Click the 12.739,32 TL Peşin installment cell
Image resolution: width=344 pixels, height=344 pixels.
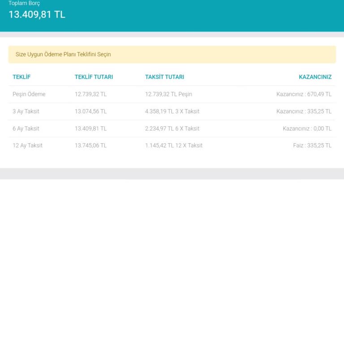168,95
